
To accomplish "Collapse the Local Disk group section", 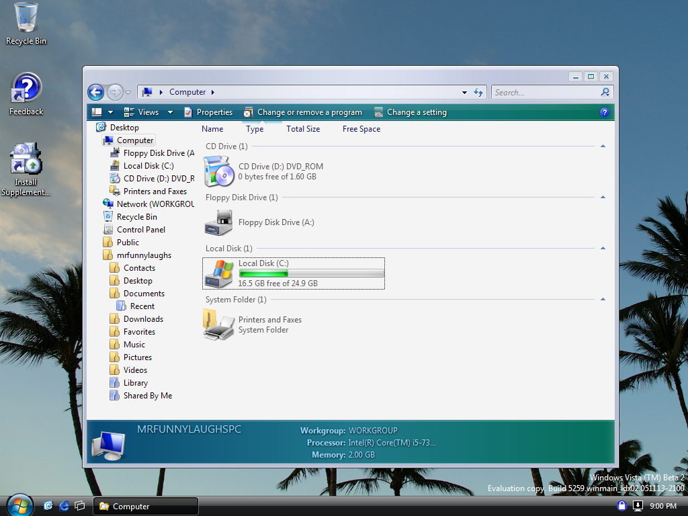I will [x=603, y=249].
